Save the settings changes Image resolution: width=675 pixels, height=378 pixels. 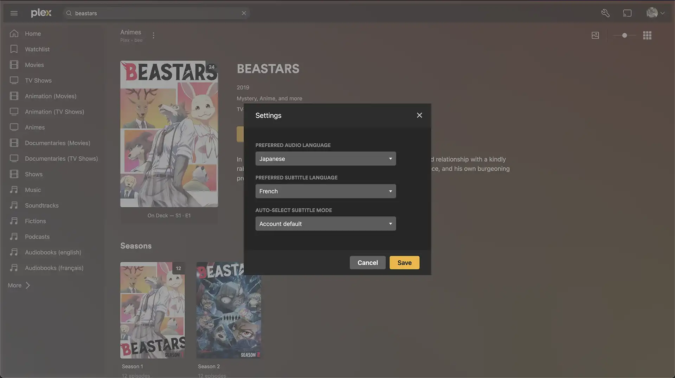click(x=404, y=262)
